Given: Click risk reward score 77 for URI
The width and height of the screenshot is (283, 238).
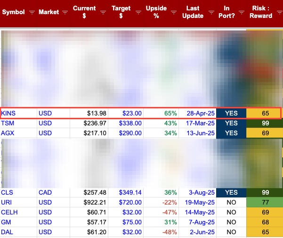Looking at the screenshot, I should point(265,203).
